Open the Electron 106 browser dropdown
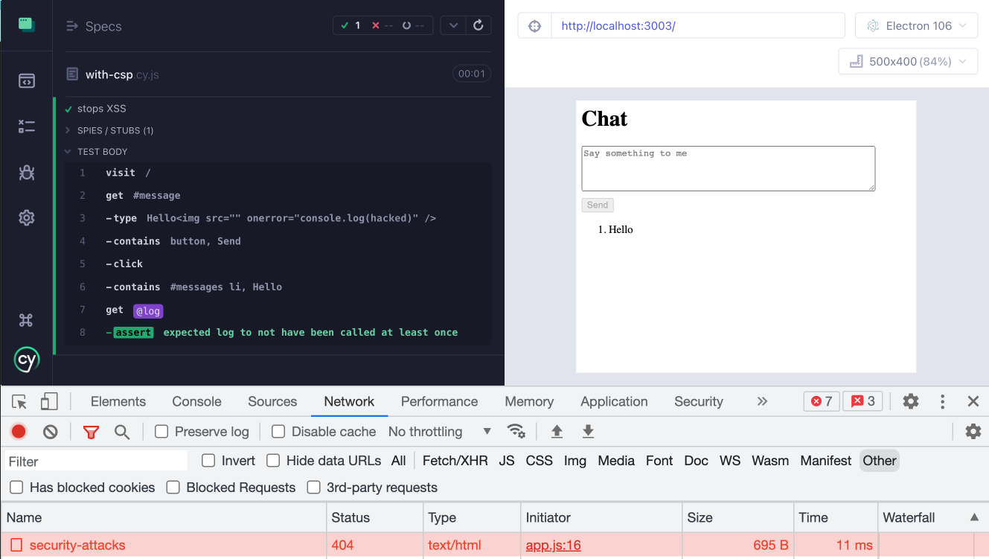The height and width of the screenshot is (559, 989). pyautogui.click(x=916, y=26)
